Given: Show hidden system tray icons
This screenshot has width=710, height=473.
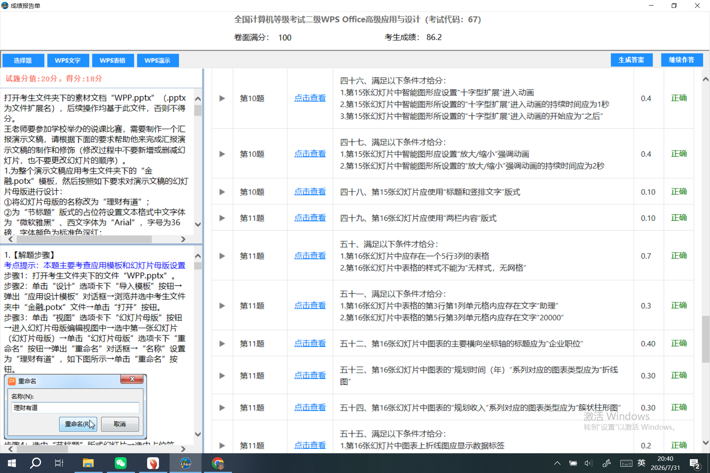Looking at the screenshot, I should tap(557, 463).
